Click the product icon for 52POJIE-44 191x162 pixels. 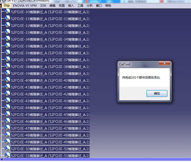coord(7,107)
